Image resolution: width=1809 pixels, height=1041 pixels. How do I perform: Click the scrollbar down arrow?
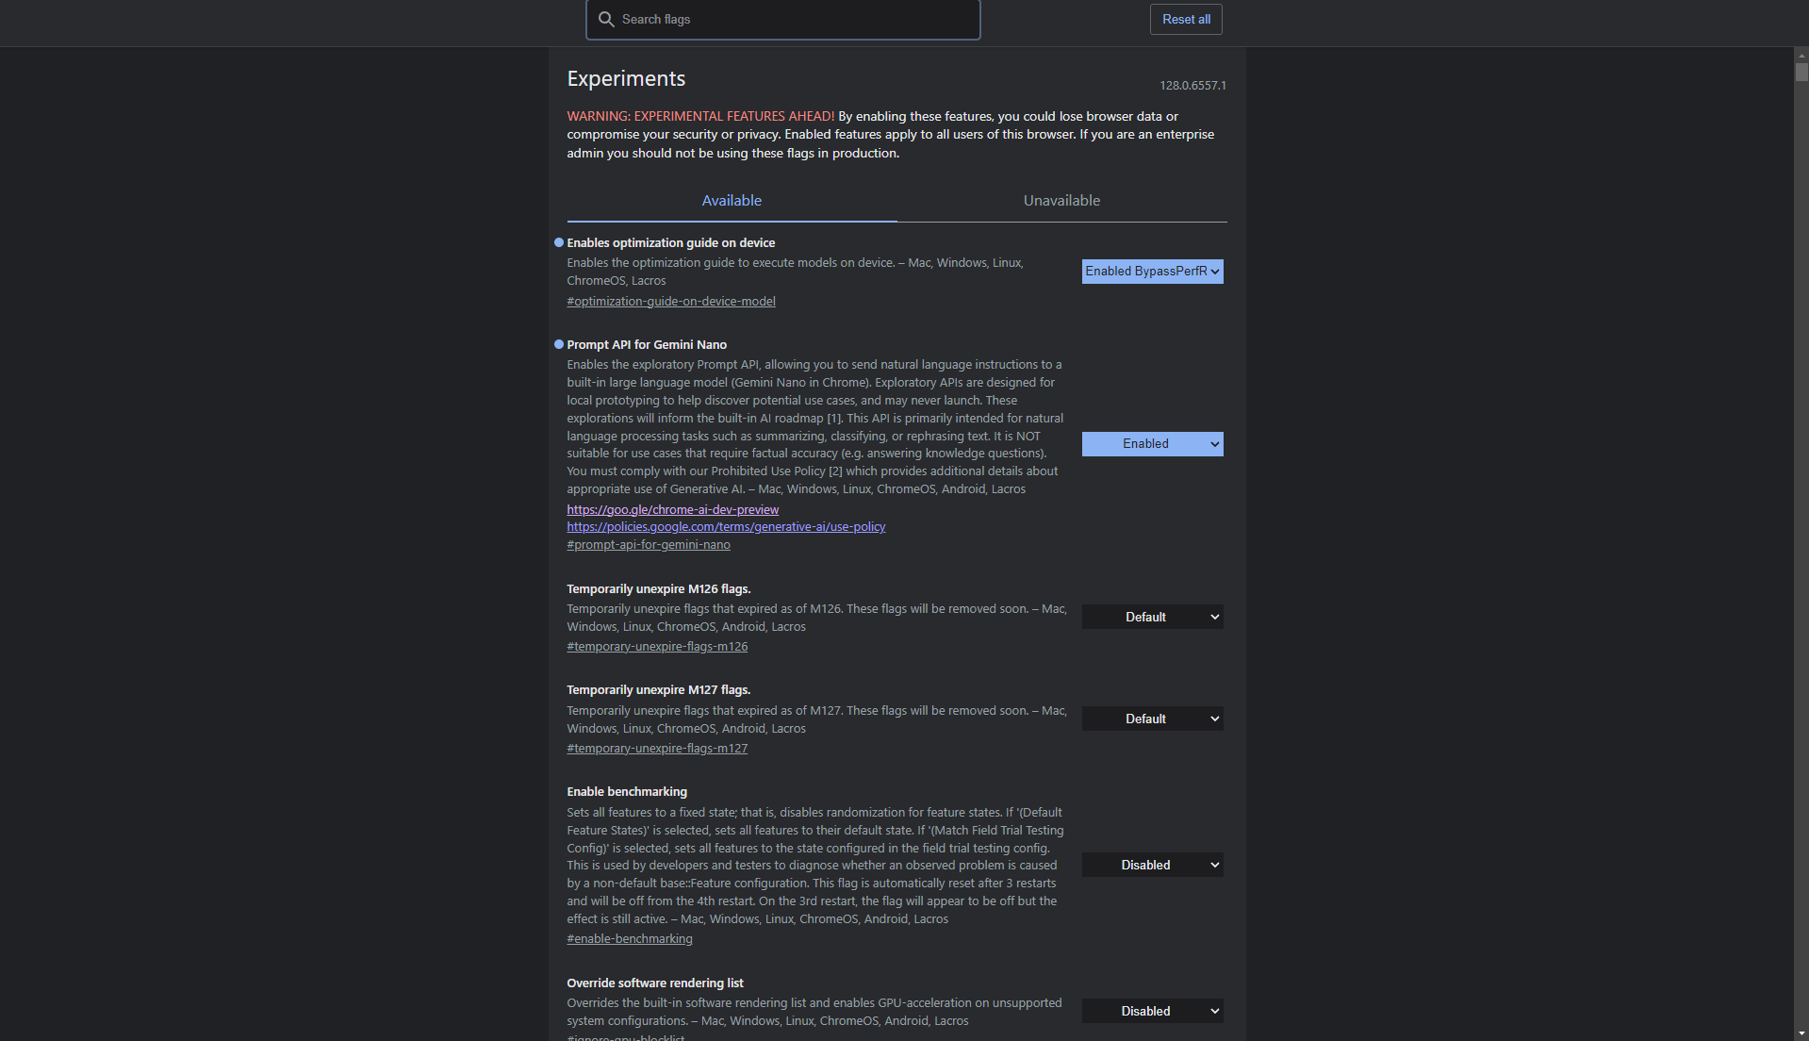click(x=1801, y=1033)
